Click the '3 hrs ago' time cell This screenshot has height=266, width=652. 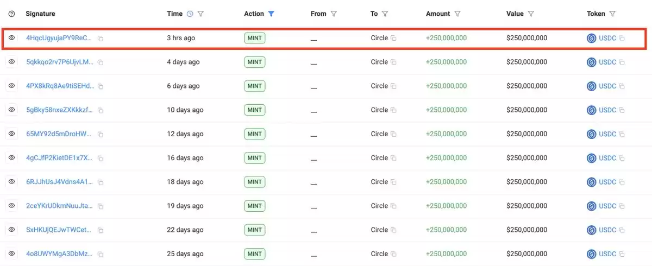(x=181, y=38)
